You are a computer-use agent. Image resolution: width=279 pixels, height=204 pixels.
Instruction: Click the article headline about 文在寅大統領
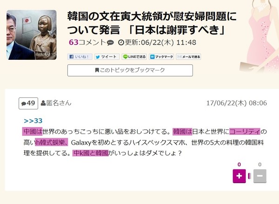pos(152,23)
